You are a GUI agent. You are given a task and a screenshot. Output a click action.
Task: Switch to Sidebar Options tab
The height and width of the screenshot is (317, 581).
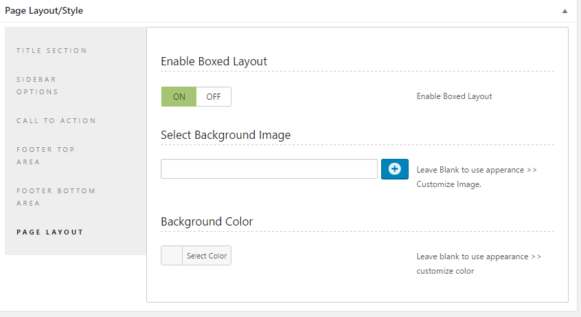click(38, 85)
